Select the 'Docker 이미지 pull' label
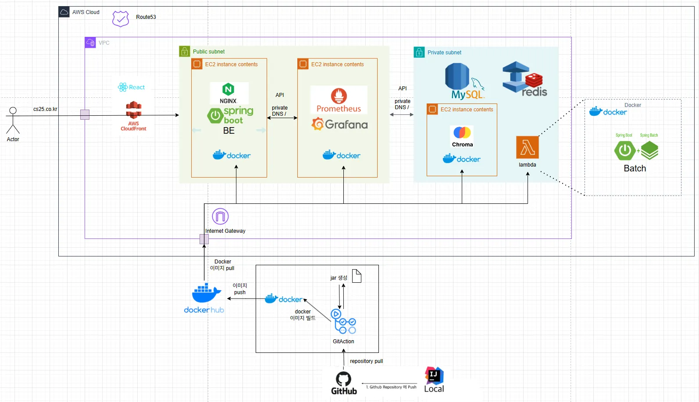The image size is (699, 402). [x=222, y=265]
